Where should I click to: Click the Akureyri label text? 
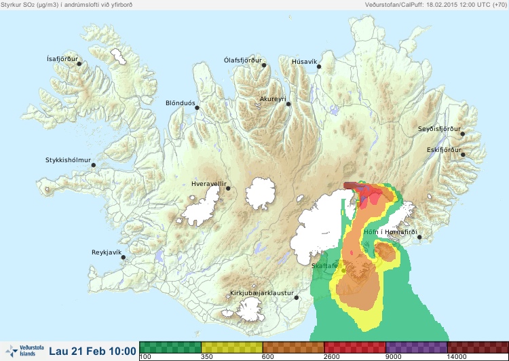tap(273, 99)
